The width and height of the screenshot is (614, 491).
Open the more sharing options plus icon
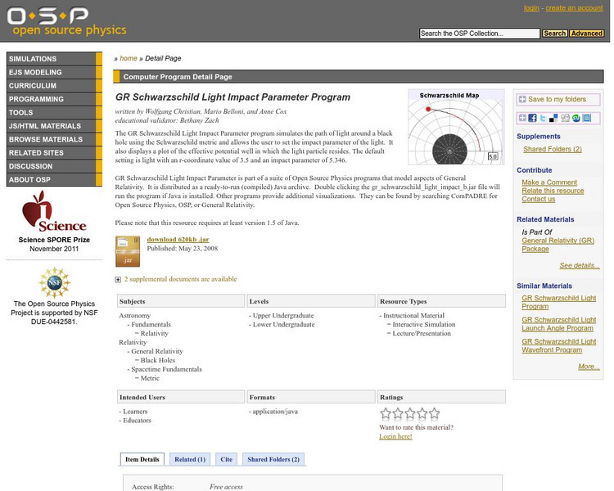tap(521, 118)
